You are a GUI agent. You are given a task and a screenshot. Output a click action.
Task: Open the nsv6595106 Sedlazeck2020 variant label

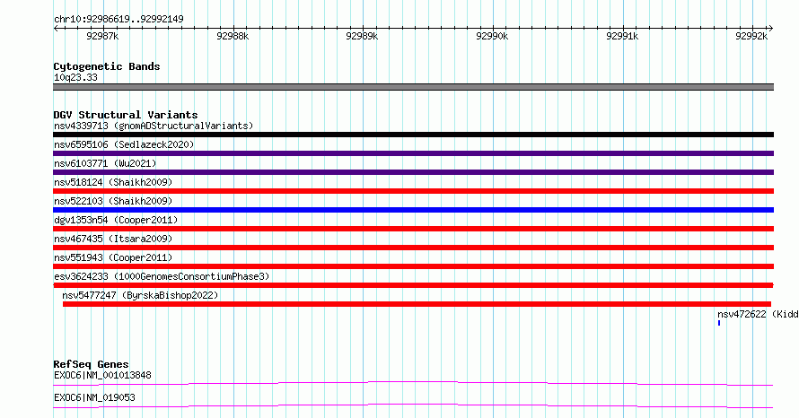tap(124, 144)
